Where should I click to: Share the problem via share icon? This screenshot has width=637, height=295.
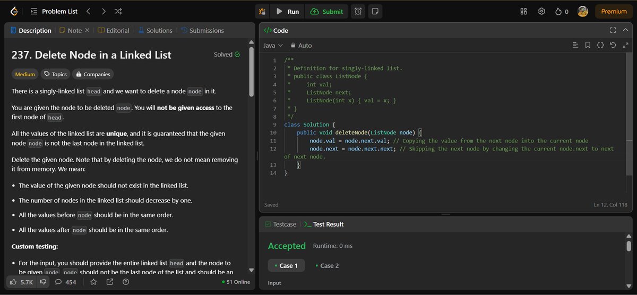109,282
